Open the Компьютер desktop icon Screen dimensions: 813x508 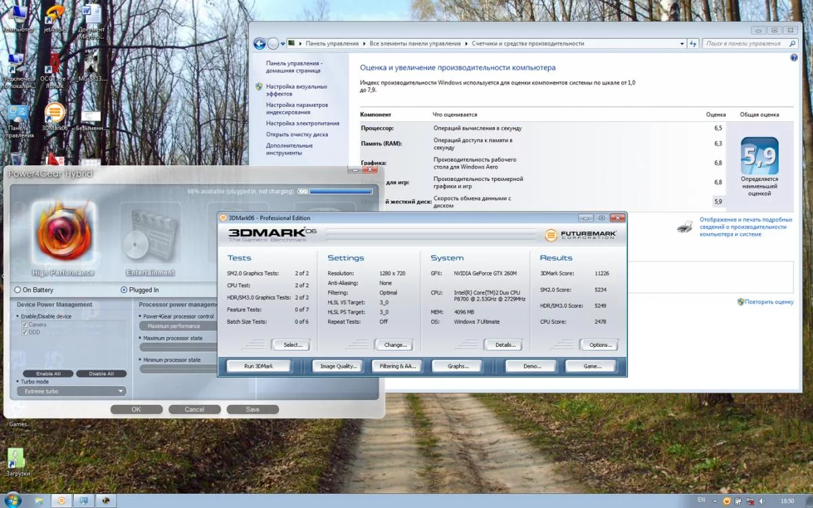[17, 18]
